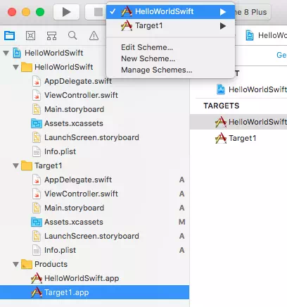Zoom the window with green button

coord(40,12)
